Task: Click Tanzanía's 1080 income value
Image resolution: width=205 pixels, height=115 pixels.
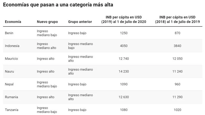Action: (124, 110)
